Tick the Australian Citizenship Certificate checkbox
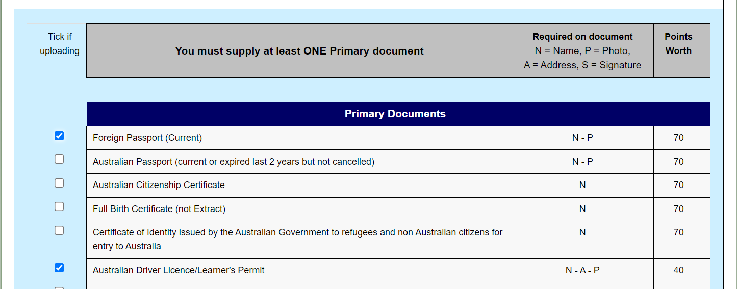 pyautogui.click(x=59, y=183)
